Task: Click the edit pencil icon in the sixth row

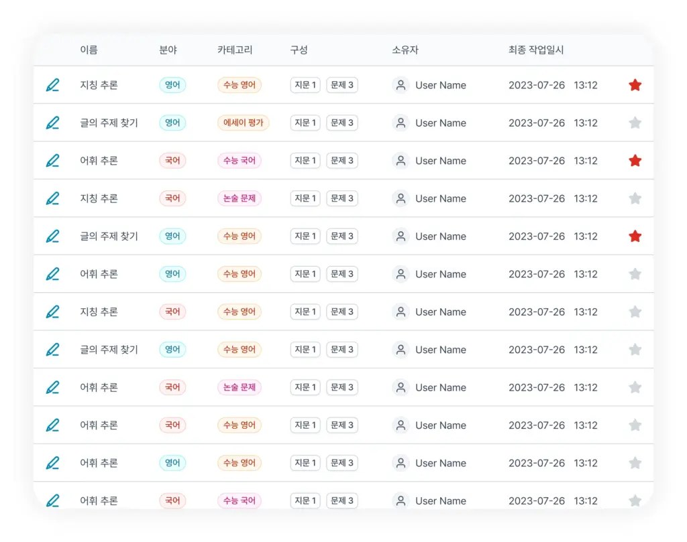Action: tap(52, 274)
